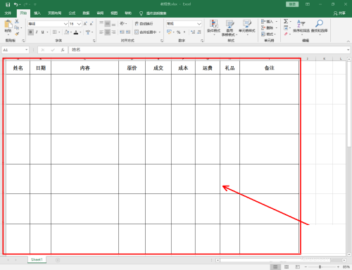Screen dimensions: 352x270
Task: Open the font name dropdown
Action: [65, 24]
